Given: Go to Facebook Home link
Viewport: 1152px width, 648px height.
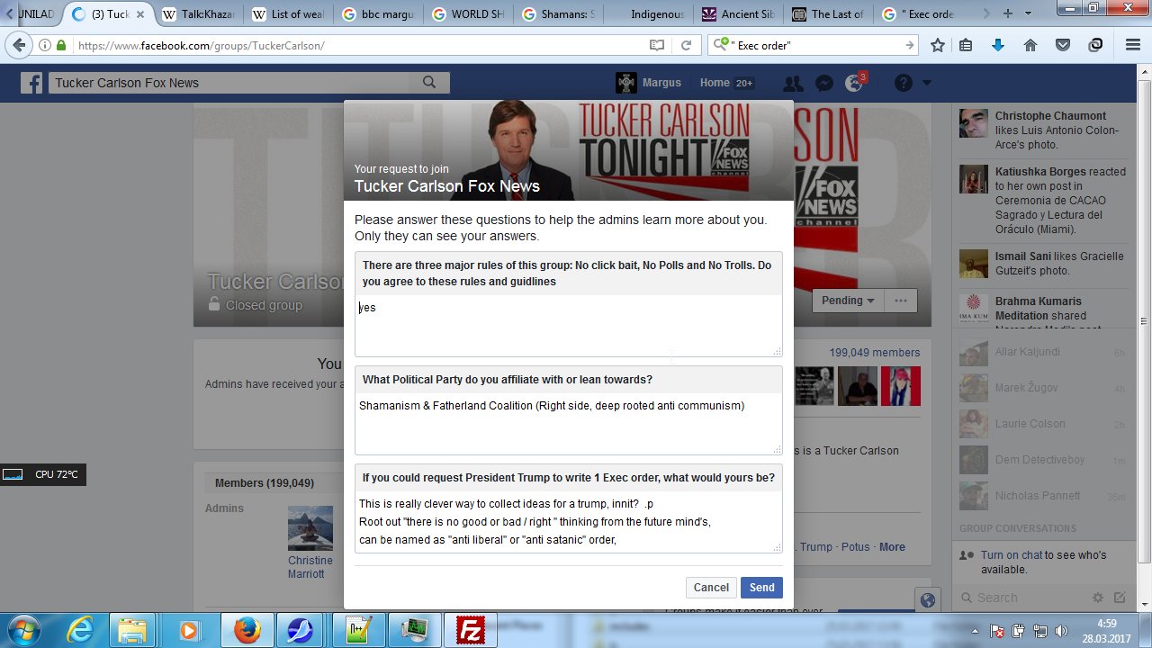Looking at the screenshot, I should pos(715,83).
